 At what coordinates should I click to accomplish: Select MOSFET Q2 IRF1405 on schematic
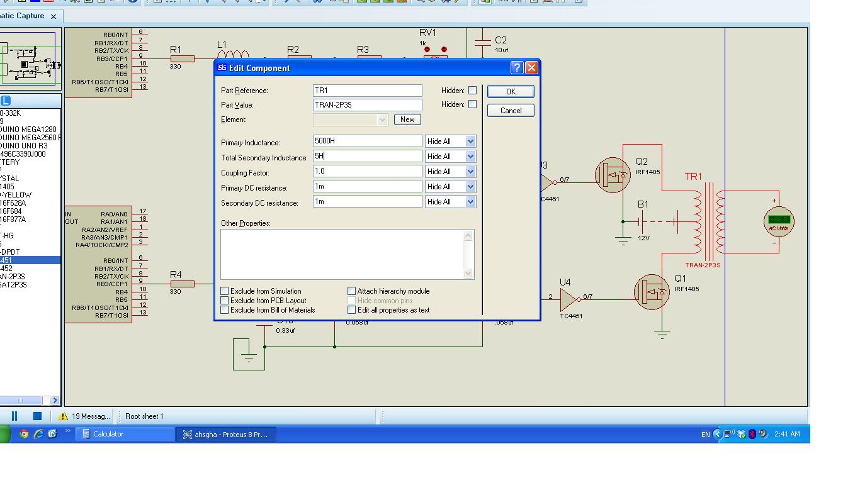[x=613, y=175]
